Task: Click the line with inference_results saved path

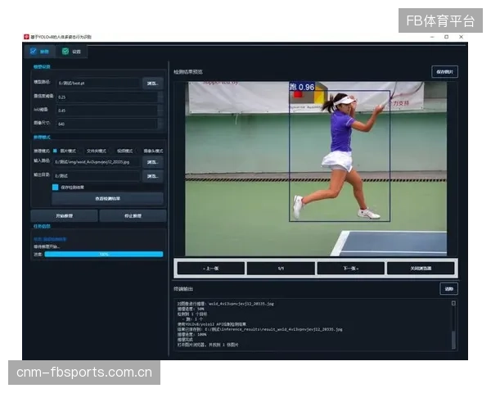Action: [259, 329]
